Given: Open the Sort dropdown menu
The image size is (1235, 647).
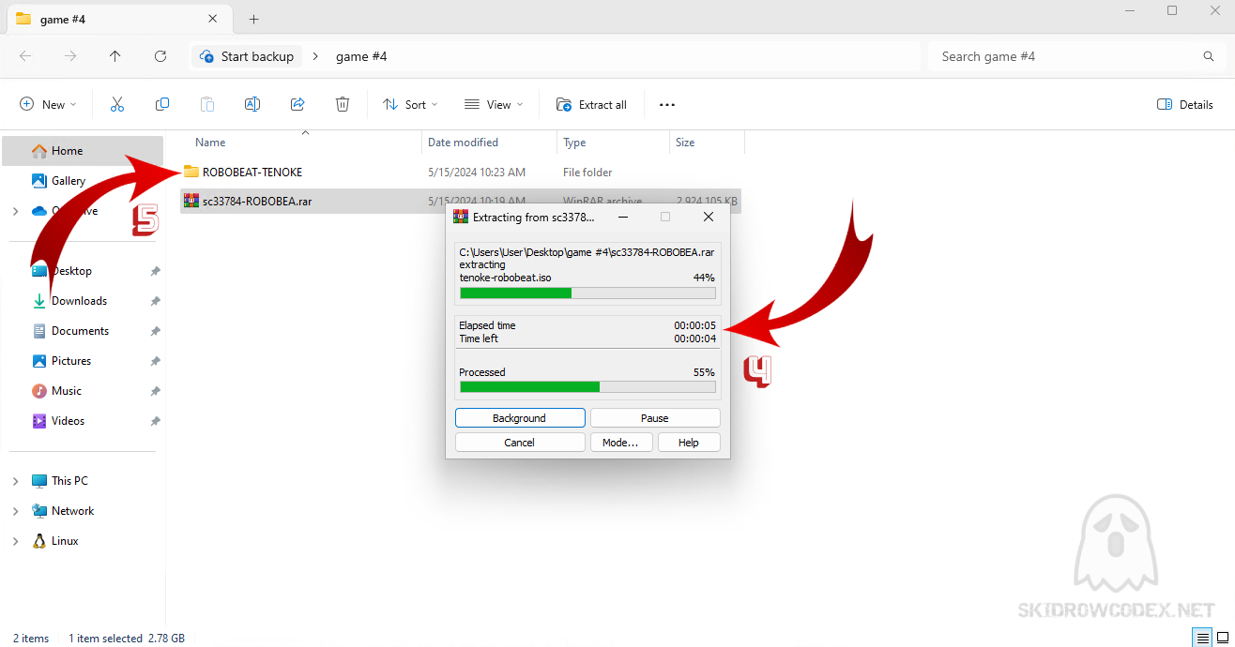Looking at the screenshot, I should point(410,104).
